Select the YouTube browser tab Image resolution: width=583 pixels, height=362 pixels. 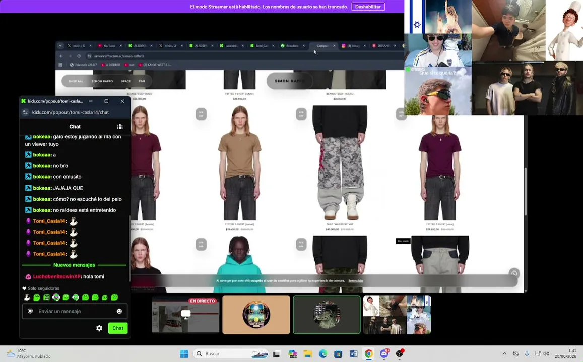[109, 46]
